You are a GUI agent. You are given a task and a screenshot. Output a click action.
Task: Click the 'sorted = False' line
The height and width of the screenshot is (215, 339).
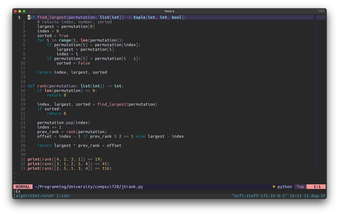[73, 63]
